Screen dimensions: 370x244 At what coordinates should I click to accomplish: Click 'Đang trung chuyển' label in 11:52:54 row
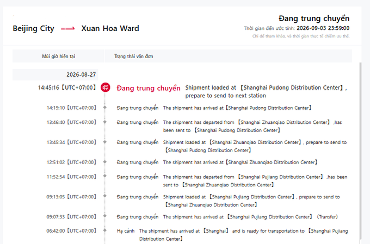138,177
